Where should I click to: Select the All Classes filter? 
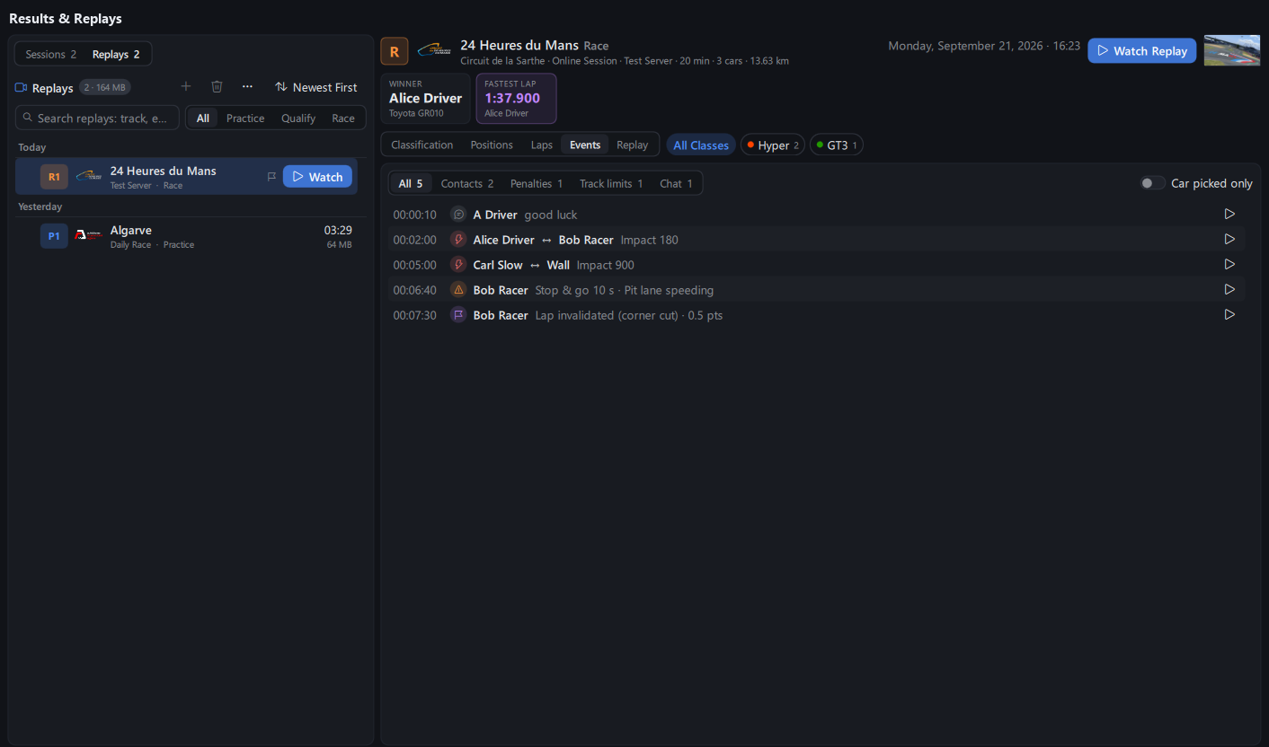coord(701,145)
